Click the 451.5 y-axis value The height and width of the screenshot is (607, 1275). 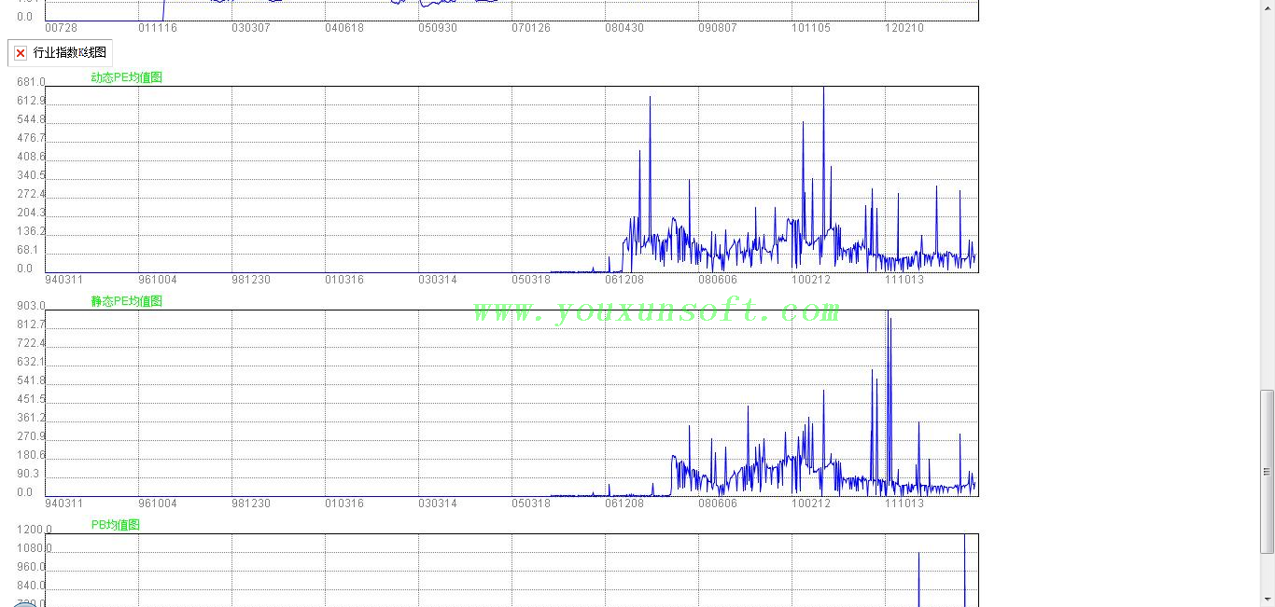(x=31, y=399)
